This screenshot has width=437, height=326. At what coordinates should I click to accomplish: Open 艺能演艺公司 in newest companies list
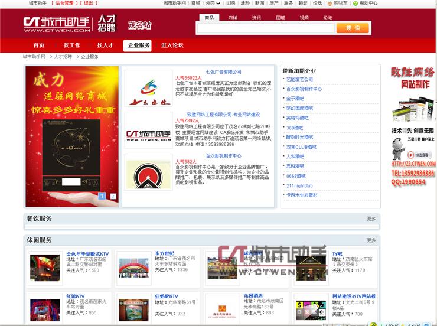coord(299,79)
